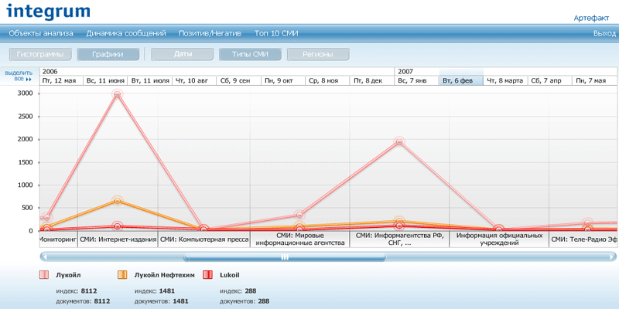Select the Ср, 8 ноя date cell
The height and width of the screenshot is (309, 619).
coord(327,81)
